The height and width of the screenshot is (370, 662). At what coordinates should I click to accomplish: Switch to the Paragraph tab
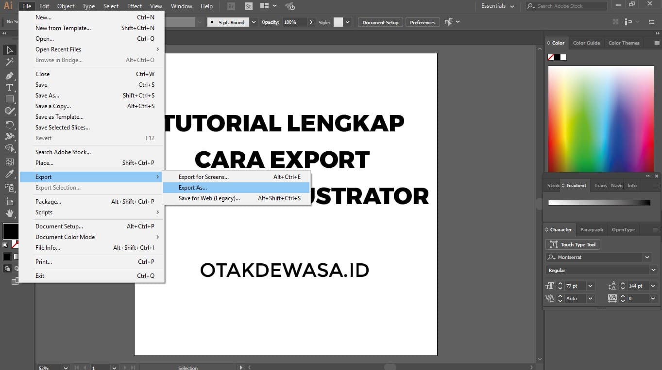(x=592, y=229)
